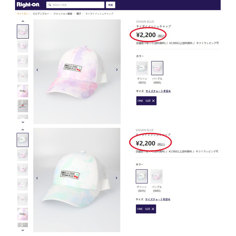Show next image of green cap

117,178
